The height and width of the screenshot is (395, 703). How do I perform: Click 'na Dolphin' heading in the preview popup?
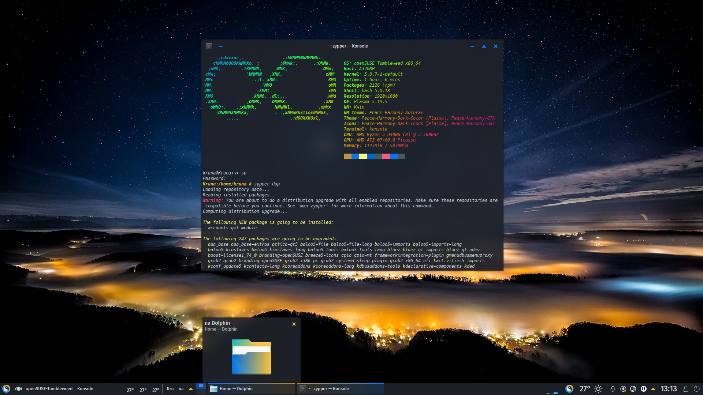click(217, 323)
